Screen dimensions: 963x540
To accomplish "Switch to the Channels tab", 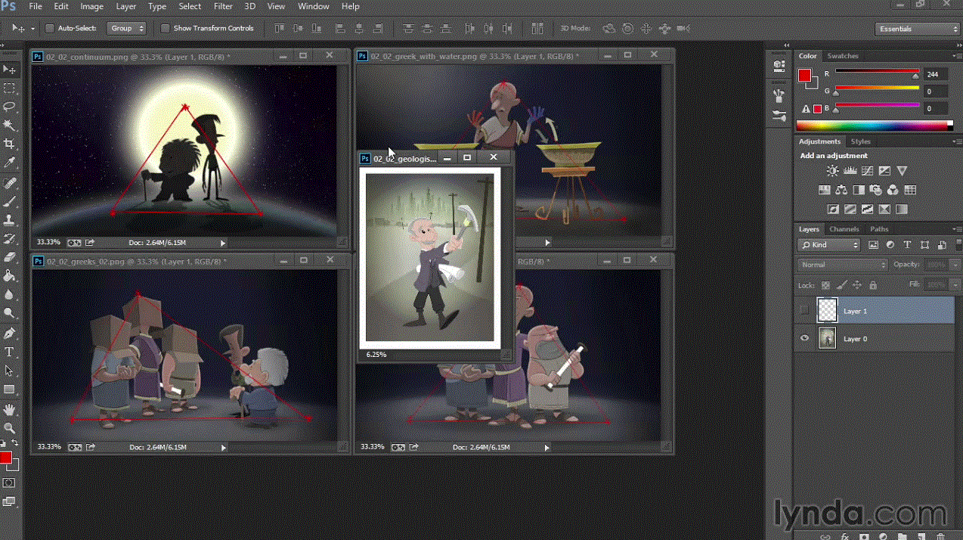I will pyautogui.click(x=844, y=229).
